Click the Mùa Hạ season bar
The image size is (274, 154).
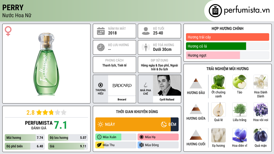coord(158,137)
